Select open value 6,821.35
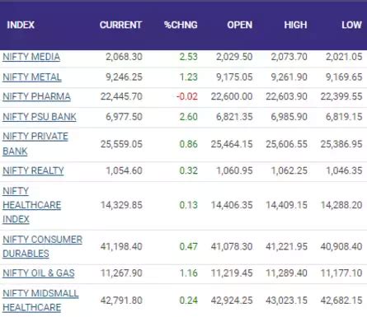 click(234, 117)
